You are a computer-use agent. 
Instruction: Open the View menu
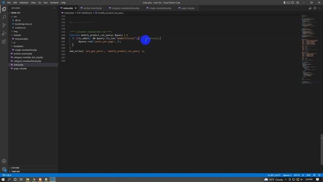point(33,3)
